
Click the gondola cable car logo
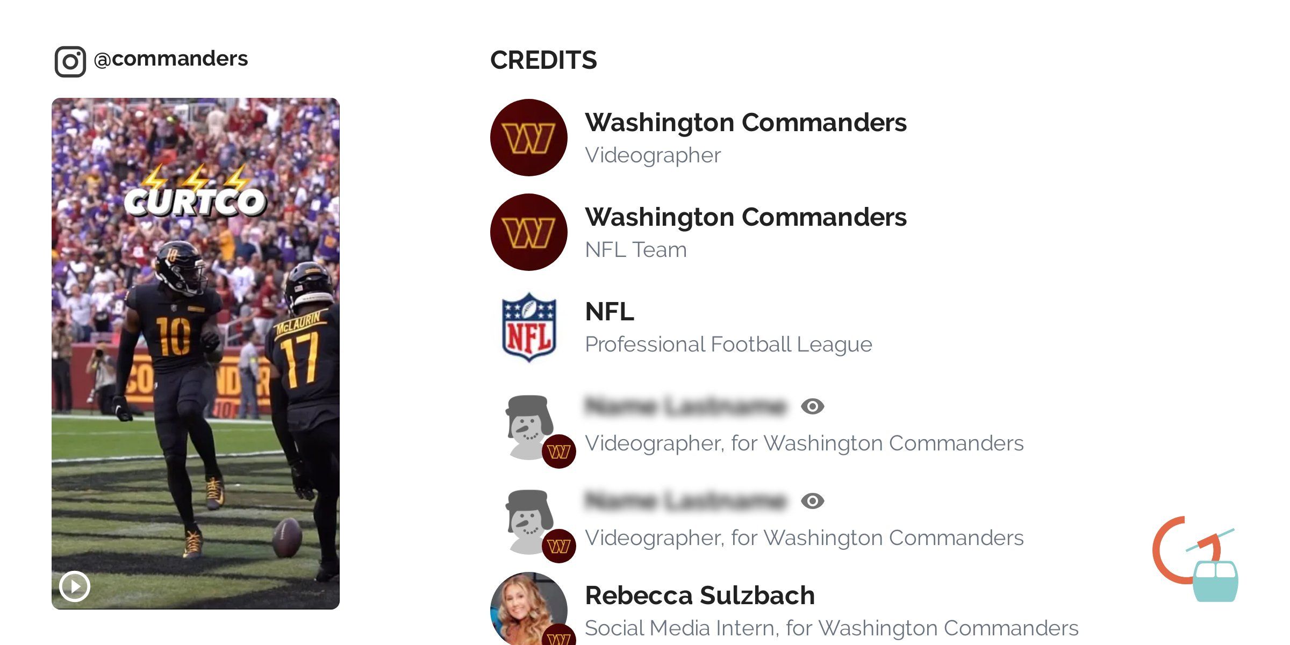[1196, 559]
